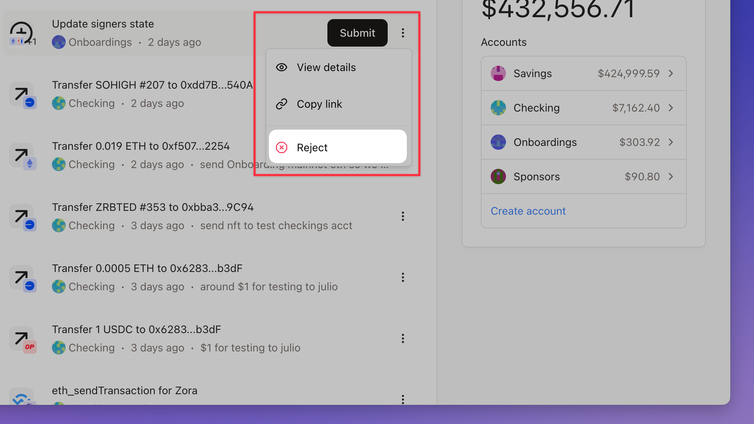Click the Submit button
754x424 pixels.
pos(357,33)
